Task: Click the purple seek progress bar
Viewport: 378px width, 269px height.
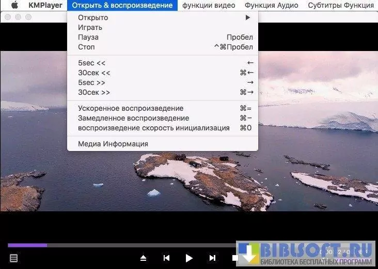Action: 27,245
